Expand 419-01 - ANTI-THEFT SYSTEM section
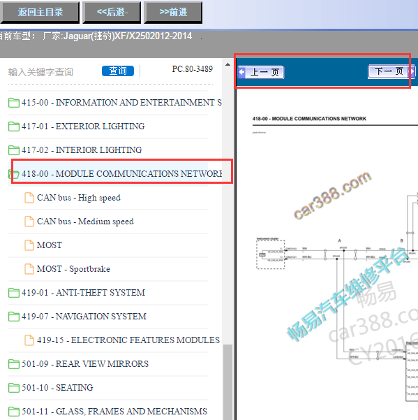Screen dimensions: 418x420 [x=84, y=293]
